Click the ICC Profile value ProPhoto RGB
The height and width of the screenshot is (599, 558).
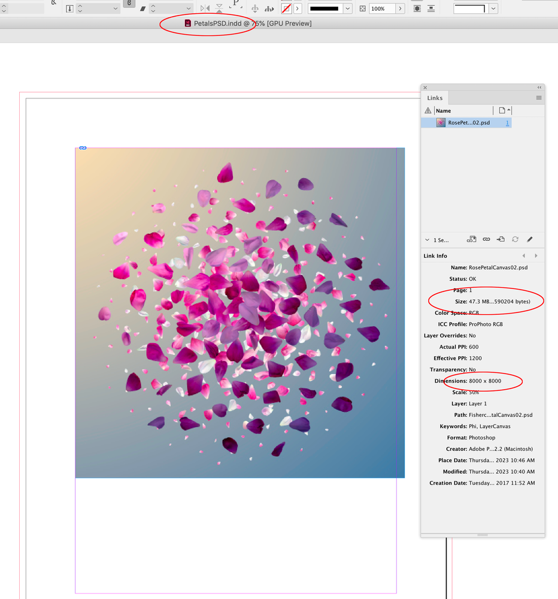(486, 324)
